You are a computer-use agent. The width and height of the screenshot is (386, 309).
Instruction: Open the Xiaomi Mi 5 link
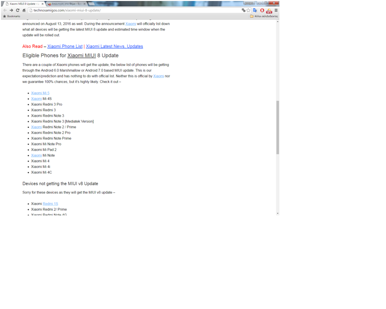[x=40, y=93]
